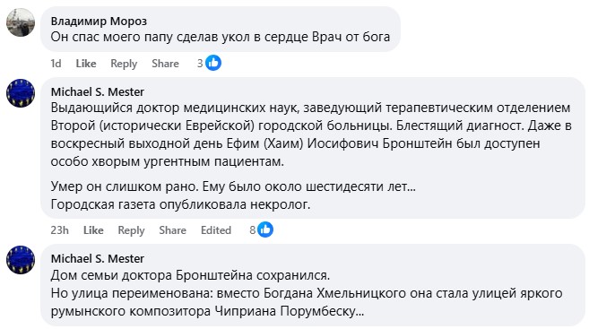Click the comment text about Чиприана Порумбеску

tap(307, 293)
